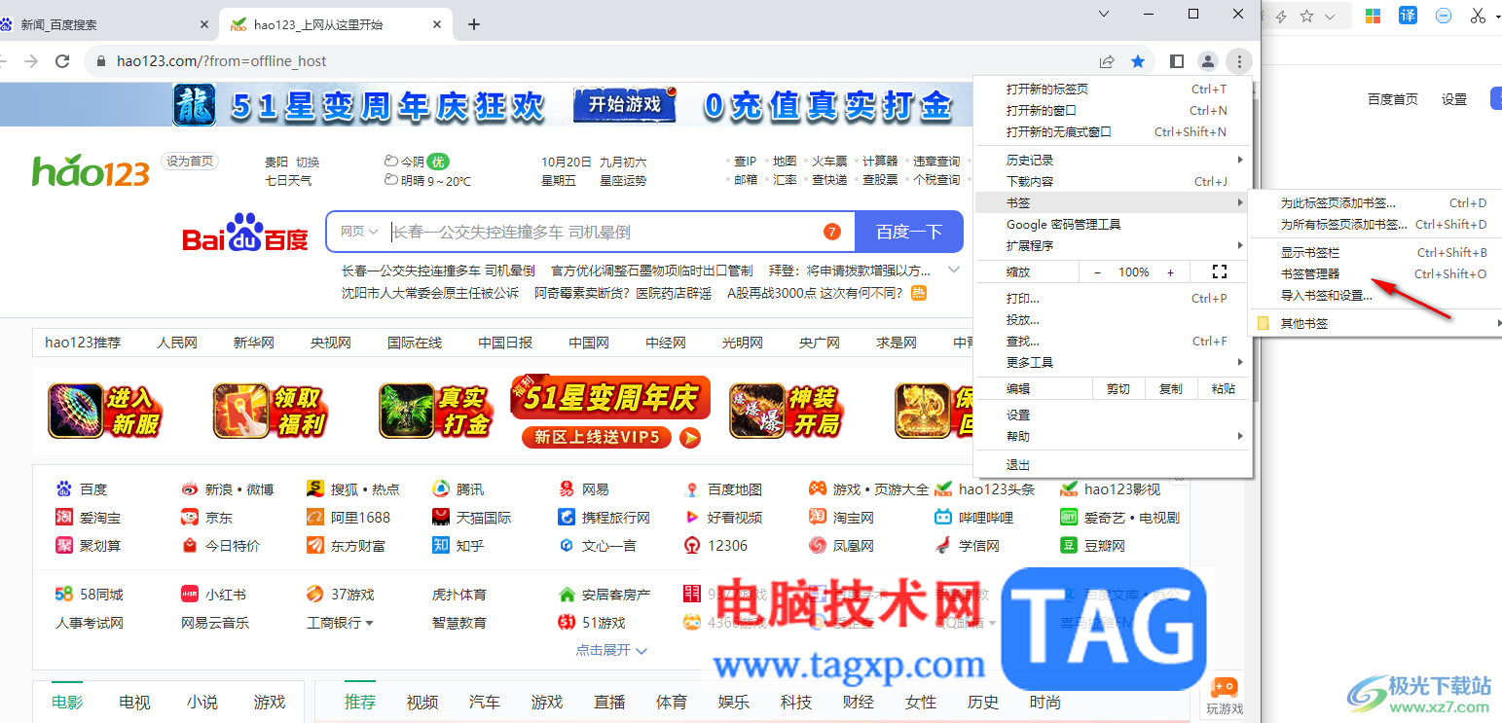Select the 电影 category tab

pyautogui.click(x=67, y=703)
